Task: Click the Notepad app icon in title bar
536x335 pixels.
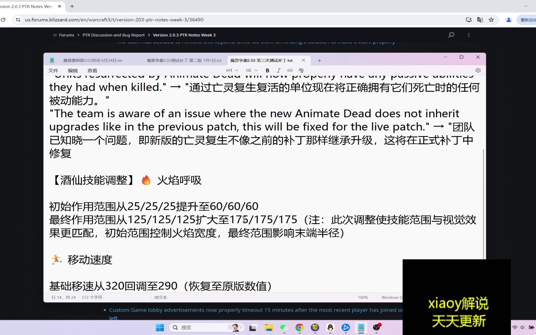Action: pos(52,60)
